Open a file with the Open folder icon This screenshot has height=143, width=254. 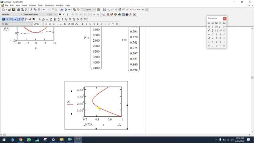[x=10, y=10]
